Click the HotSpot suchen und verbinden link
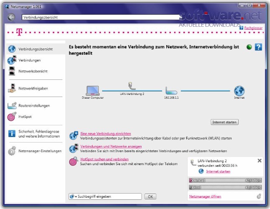The height and width of the screenshot is (209, 270). coord(104,159)
